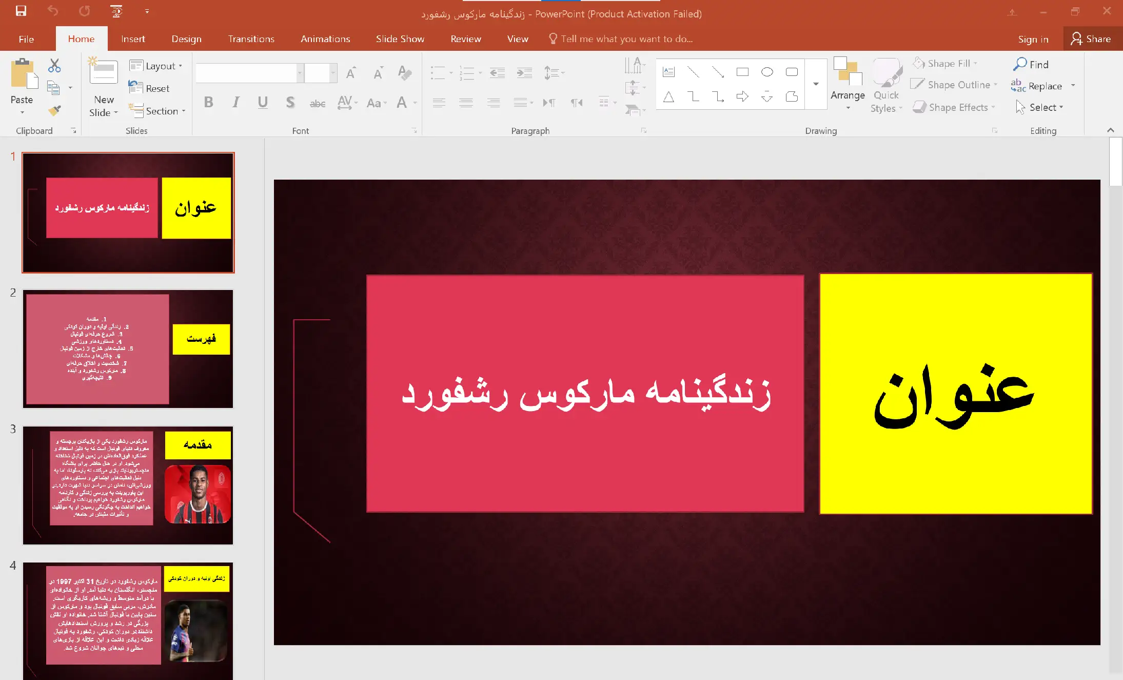1123x680 pixels.
Task: Click the Paste clipboard icon
Action: click(x=24, y=73)
